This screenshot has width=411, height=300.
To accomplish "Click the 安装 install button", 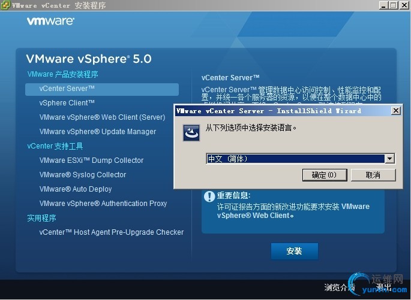I will (x=295, y=251).
